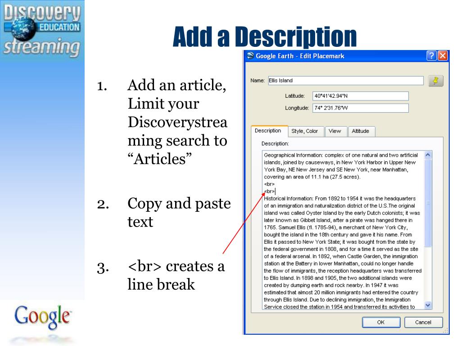Click the line 'through Ellis Island. Due to declining'
461x346 pixels.
(337, 300)
